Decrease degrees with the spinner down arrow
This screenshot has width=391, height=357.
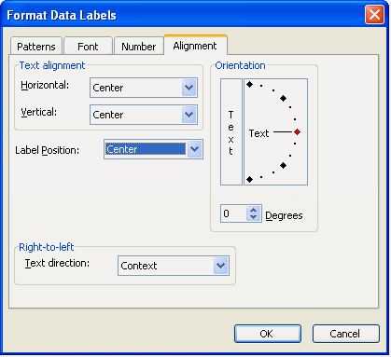[253, 217]
